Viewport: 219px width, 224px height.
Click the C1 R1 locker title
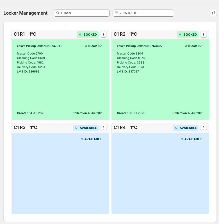pyautogui.click(x=19, y=34)
